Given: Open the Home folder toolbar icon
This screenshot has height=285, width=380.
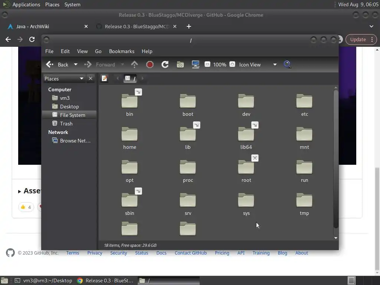Looking at the screenshot, I should click(x=180, y=65).
